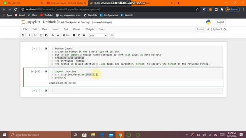Cut selected cells with scissors icon
The width and height of the screenshot is (246, 138).
pyautogui.click(x=35, y=35)
